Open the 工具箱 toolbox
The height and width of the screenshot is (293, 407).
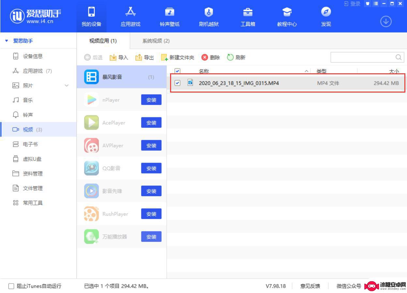[248, 17]
